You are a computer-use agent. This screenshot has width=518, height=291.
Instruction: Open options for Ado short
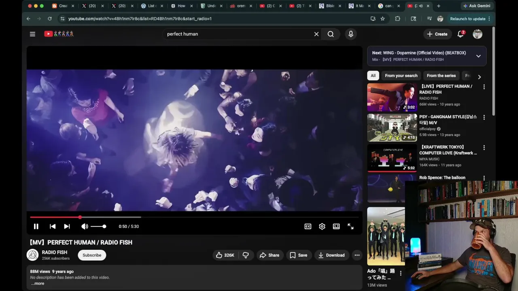pyautogui.click(x=401, y=273)
